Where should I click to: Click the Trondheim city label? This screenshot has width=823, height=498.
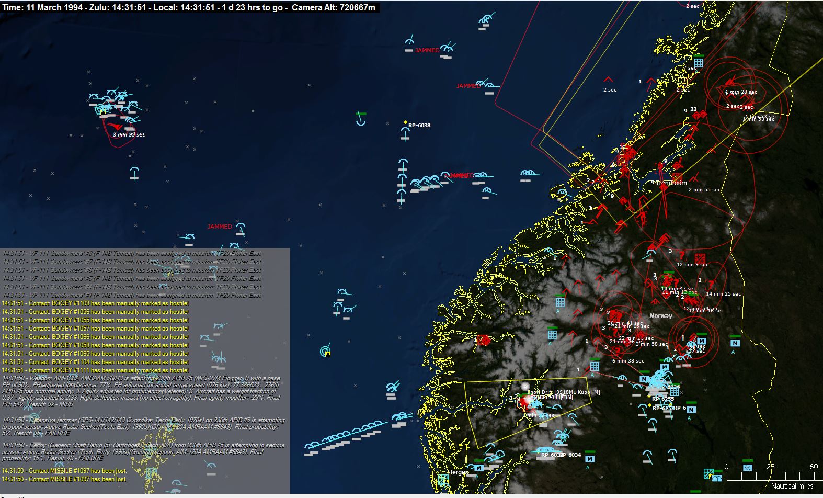tap(671, 184)
